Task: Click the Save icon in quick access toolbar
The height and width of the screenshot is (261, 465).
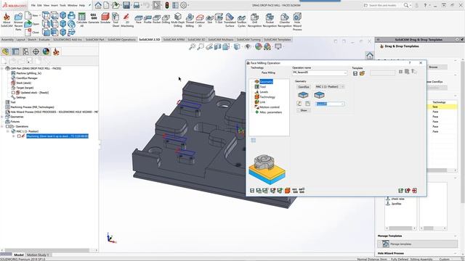Action: pos(126,5)
